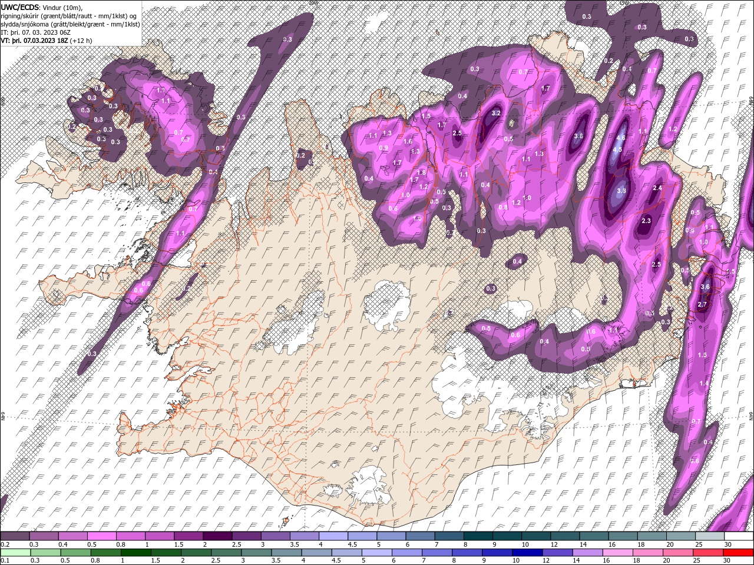Select the grey-purple 0.2 snow legend swatch

(x=15, y=536)
